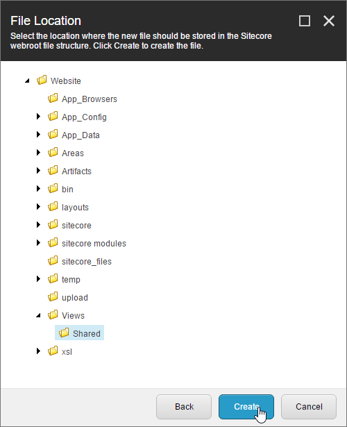Select the temp folder label
This screenshot has height=427, width=347.
(71, 279)
